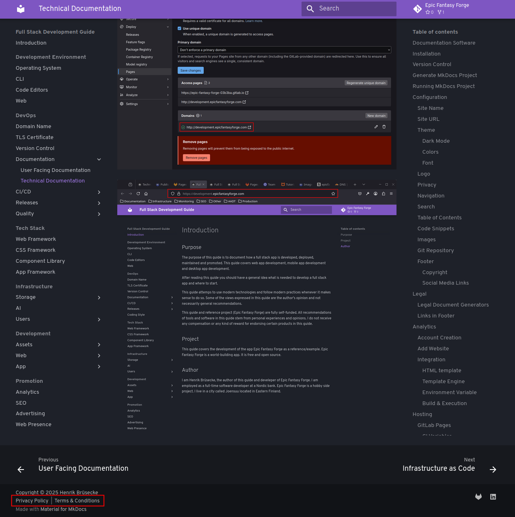This screenshot has height=517, width=515.
Task: Expand the Assets section under Development
Action: (x=99, y=345)
